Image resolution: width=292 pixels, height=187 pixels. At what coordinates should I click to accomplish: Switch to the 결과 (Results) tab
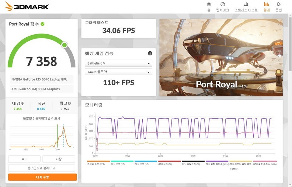[267, 6]
